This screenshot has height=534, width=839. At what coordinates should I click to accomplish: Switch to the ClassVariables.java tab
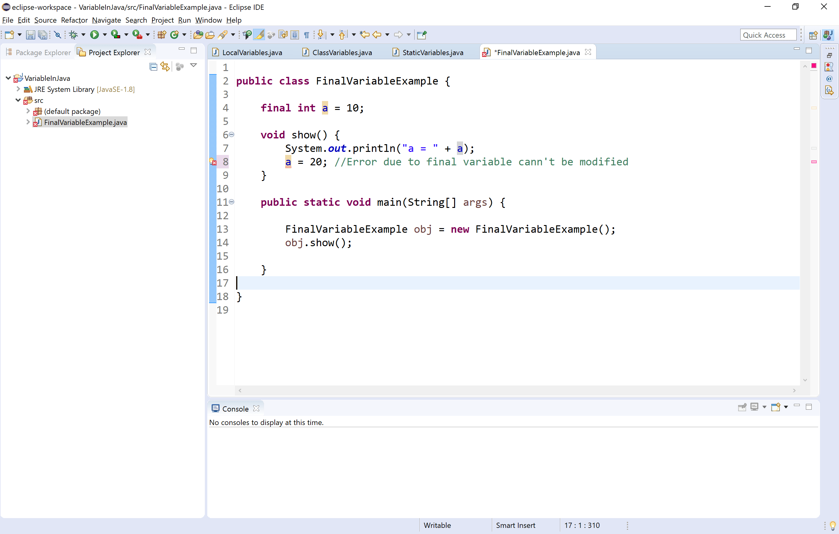click(342, 52)
